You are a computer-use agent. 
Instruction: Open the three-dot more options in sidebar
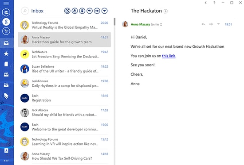click(6, 161)
